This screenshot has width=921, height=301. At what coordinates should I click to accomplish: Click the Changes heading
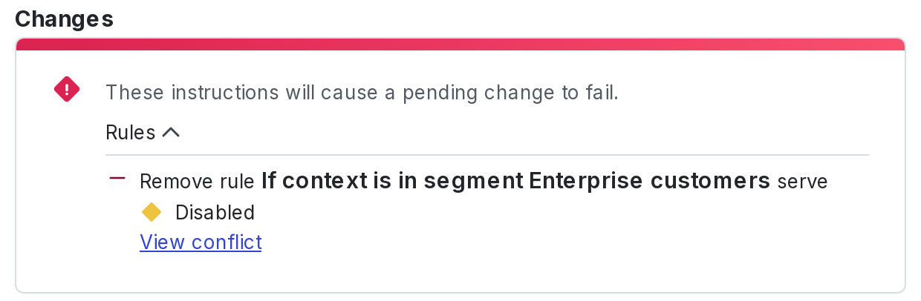pos(64,19)
